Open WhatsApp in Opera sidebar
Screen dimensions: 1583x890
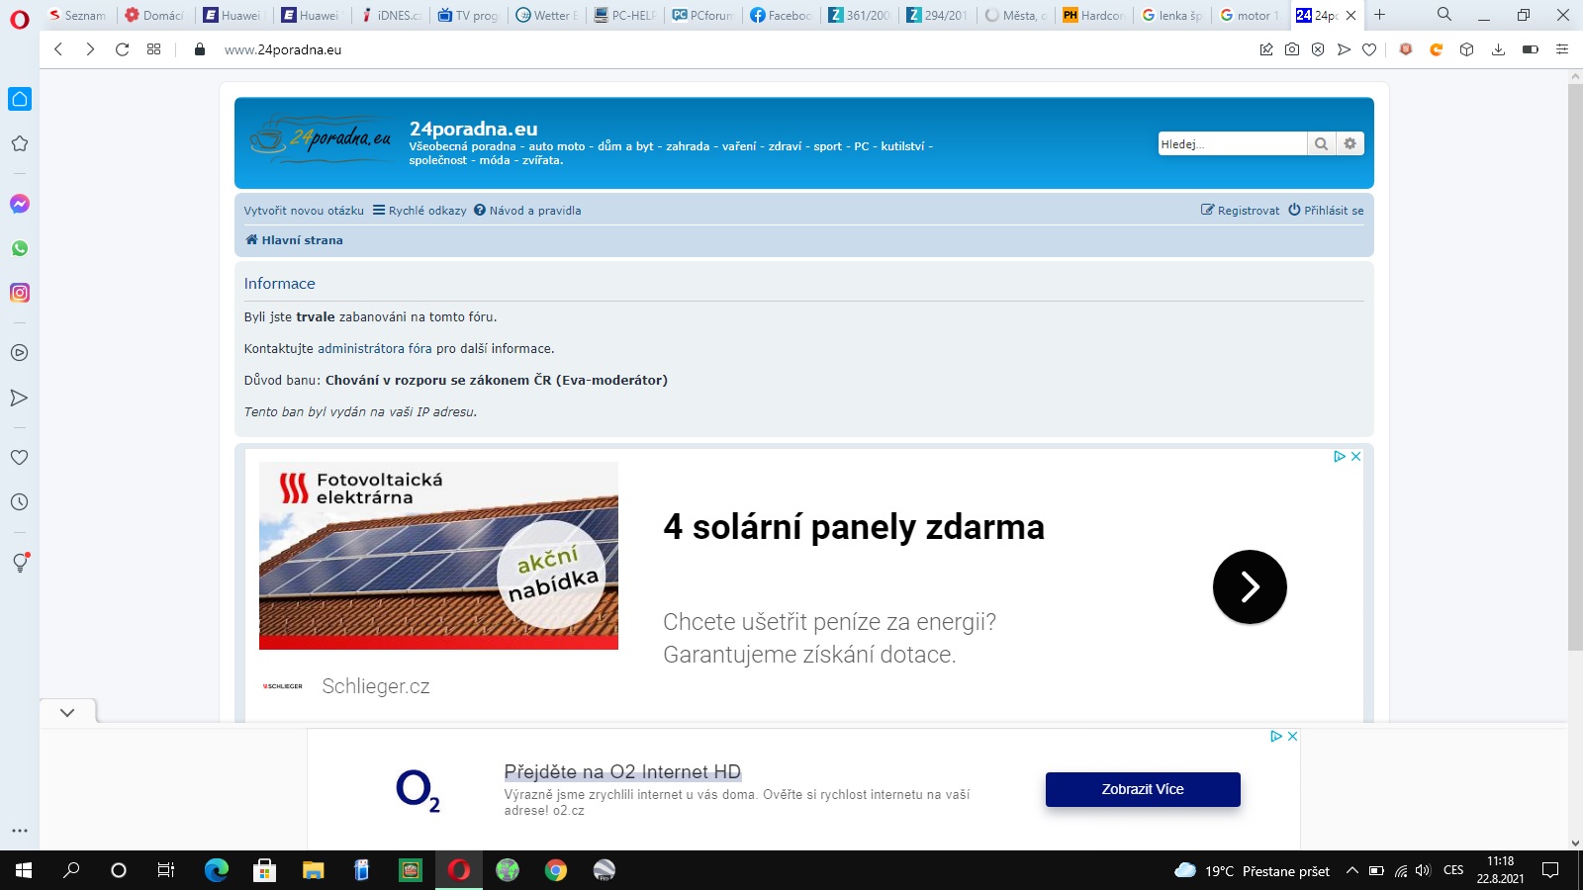[19, 248]
